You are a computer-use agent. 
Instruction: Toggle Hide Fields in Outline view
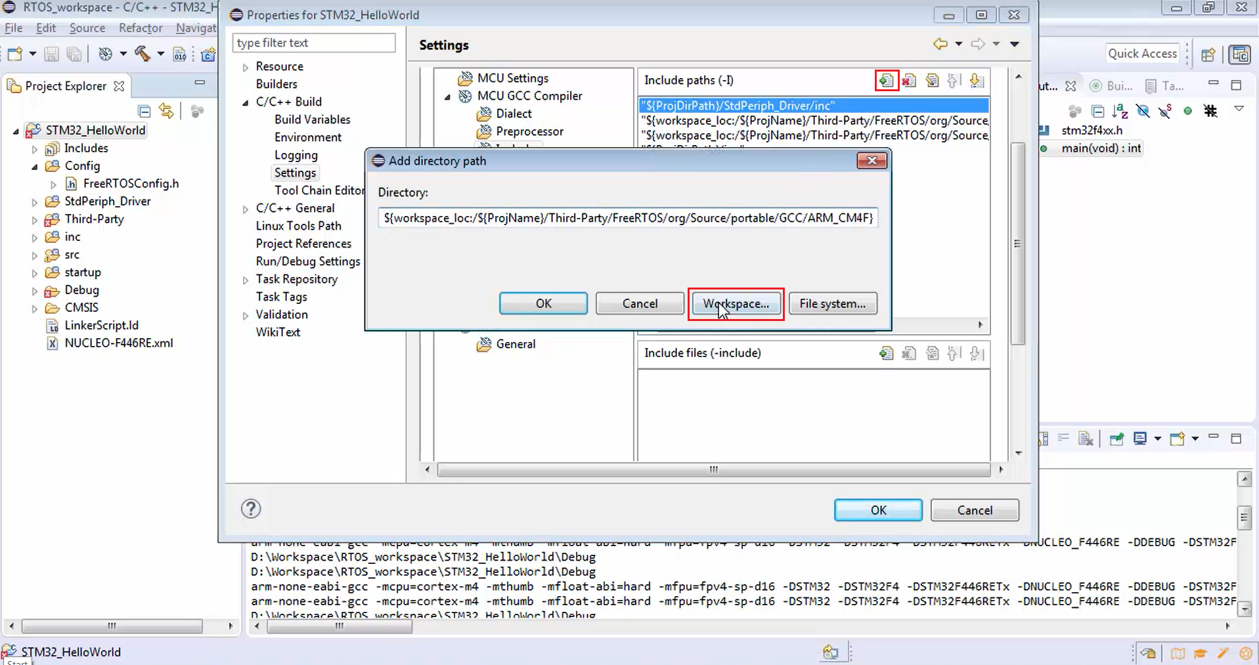pyautogui.click(x=1143, y=111)
